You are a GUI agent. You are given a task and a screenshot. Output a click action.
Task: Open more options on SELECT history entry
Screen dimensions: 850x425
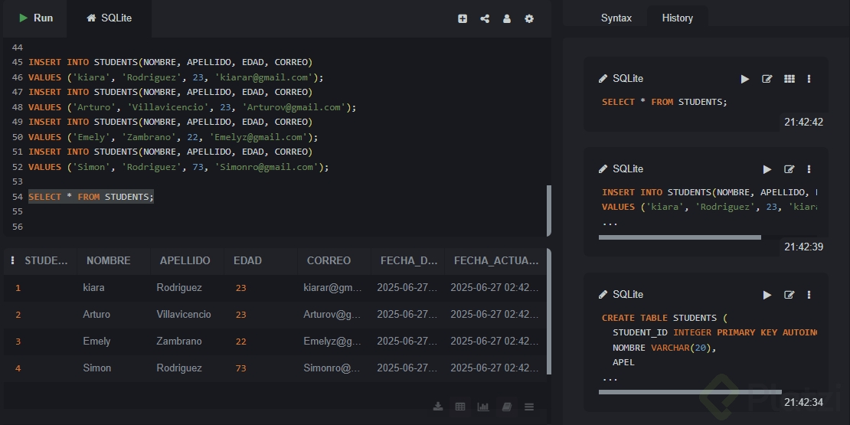click(809, 79)
